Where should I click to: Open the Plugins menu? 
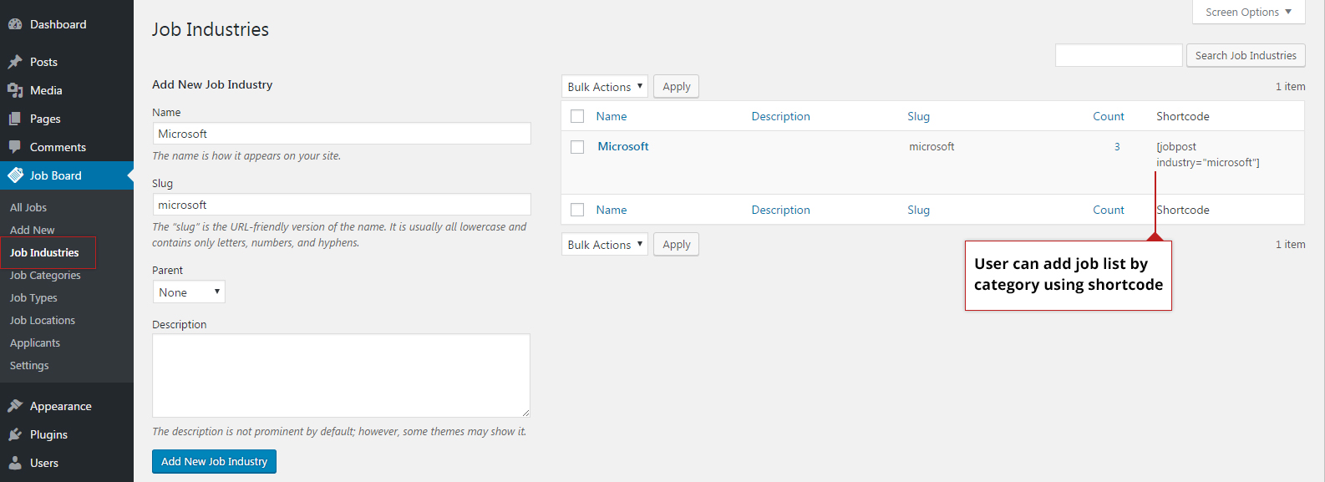click(67, 434)
